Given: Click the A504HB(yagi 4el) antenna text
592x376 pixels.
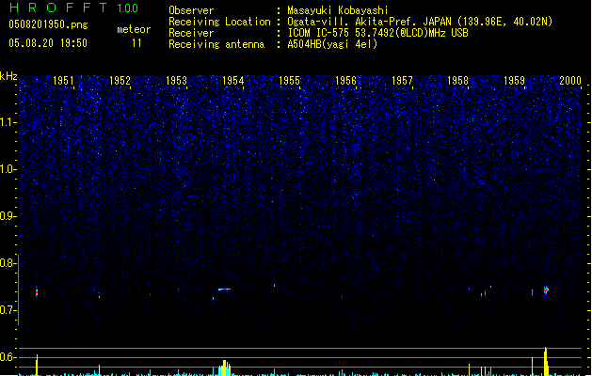Looking at the screenshot, I should pos(332,44).
